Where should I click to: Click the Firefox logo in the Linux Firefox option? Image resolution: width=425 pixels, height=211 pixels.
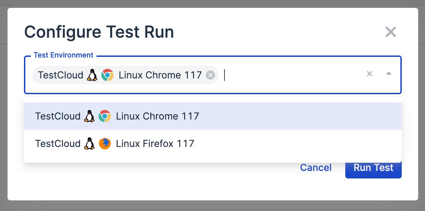pos(105,144)
